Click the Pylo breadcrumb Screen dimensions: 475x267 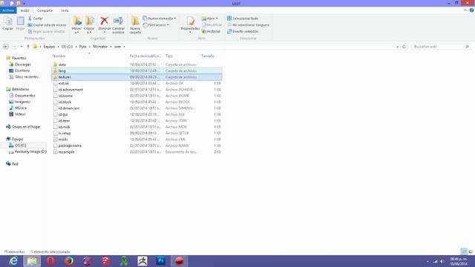[82, 47]
